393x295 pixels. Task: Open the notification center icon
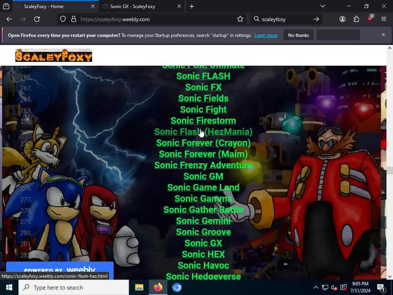(x=381, y=288)
